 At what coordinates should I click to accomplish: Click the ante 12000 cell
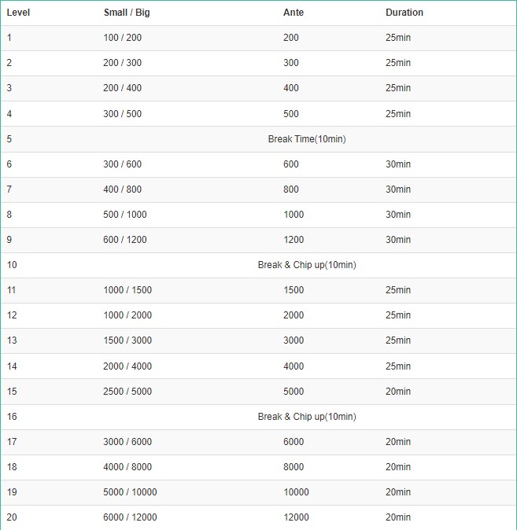[296, 517]
